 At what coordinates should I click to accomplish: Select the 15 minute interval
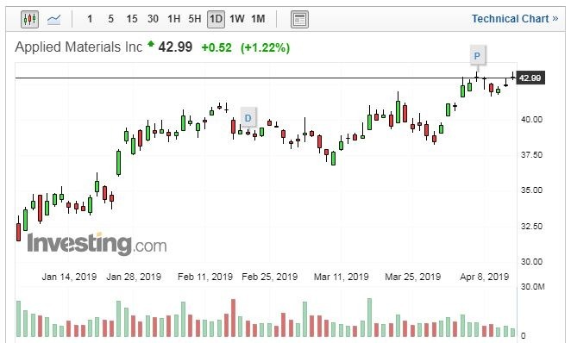132,19
